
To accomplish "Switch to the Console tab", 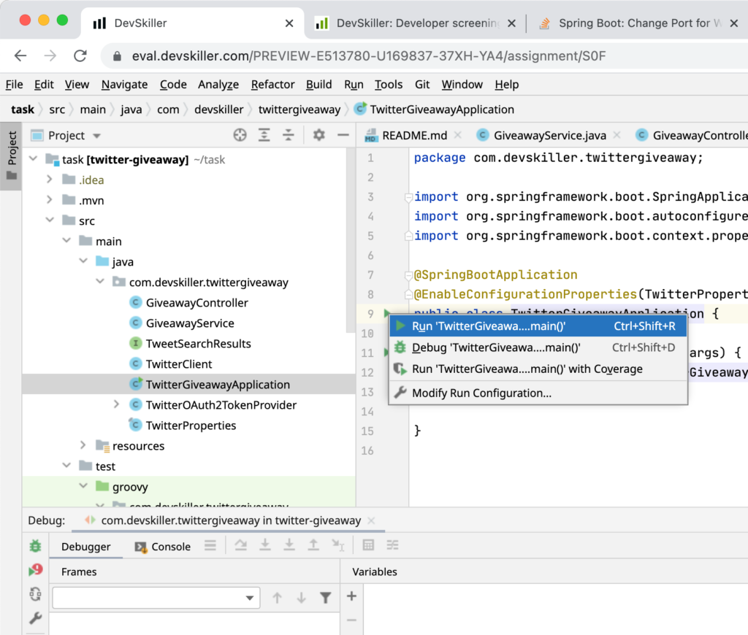I will click(162, 547).
